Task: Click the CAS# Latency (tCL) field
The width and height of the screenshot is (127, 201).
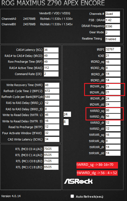Action: [51, 50]
